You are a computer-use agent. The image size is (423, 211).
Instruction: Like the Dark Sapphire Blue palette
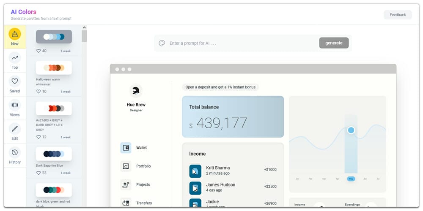pyautogui.click(x=38, y=173)
